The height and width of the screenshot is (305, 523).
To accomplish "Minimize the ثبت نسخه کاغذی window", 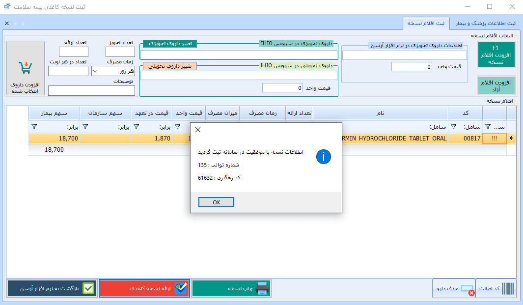I will point(468,6).
